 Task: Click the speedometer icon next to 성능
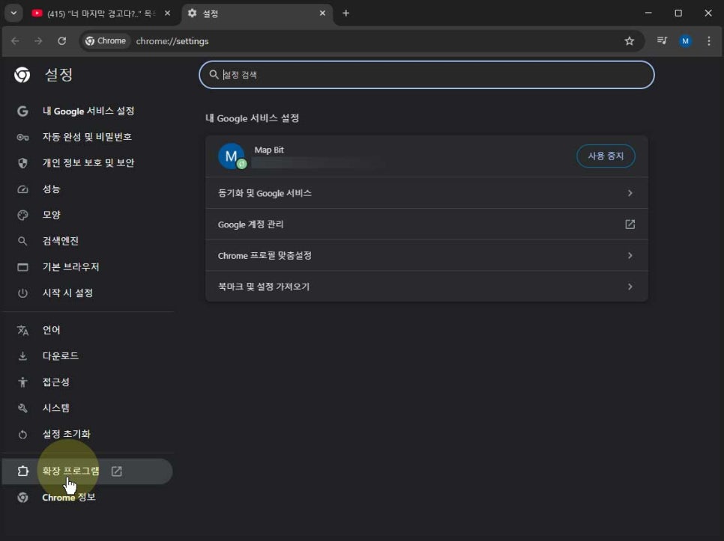(22, 189)
